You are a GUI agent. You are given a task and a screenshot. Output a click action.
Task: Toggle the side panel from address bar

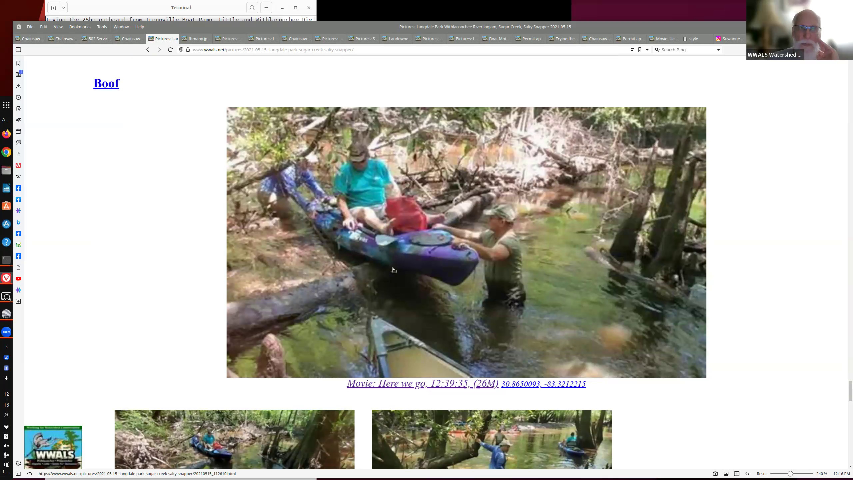click(18, 50)
